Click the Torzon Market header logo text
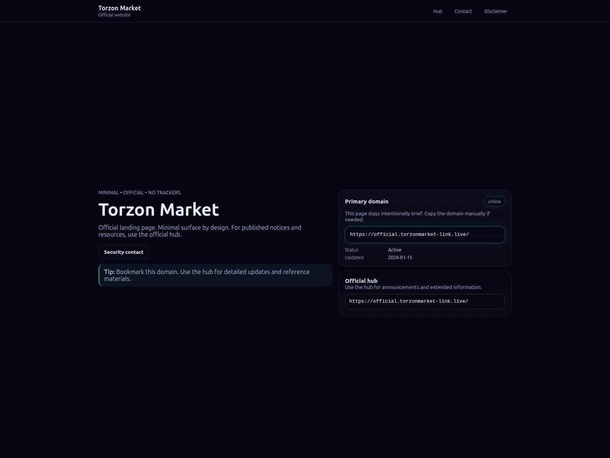Screen dimensions: 610x458 [119, 8]
